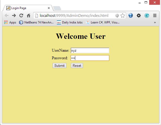Screen dimensions: 161x125
Task: Open the Daily India Jobs bookmark
Action: [70, 22]
